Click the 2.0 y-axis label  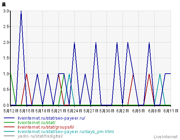tap(6, 43)
